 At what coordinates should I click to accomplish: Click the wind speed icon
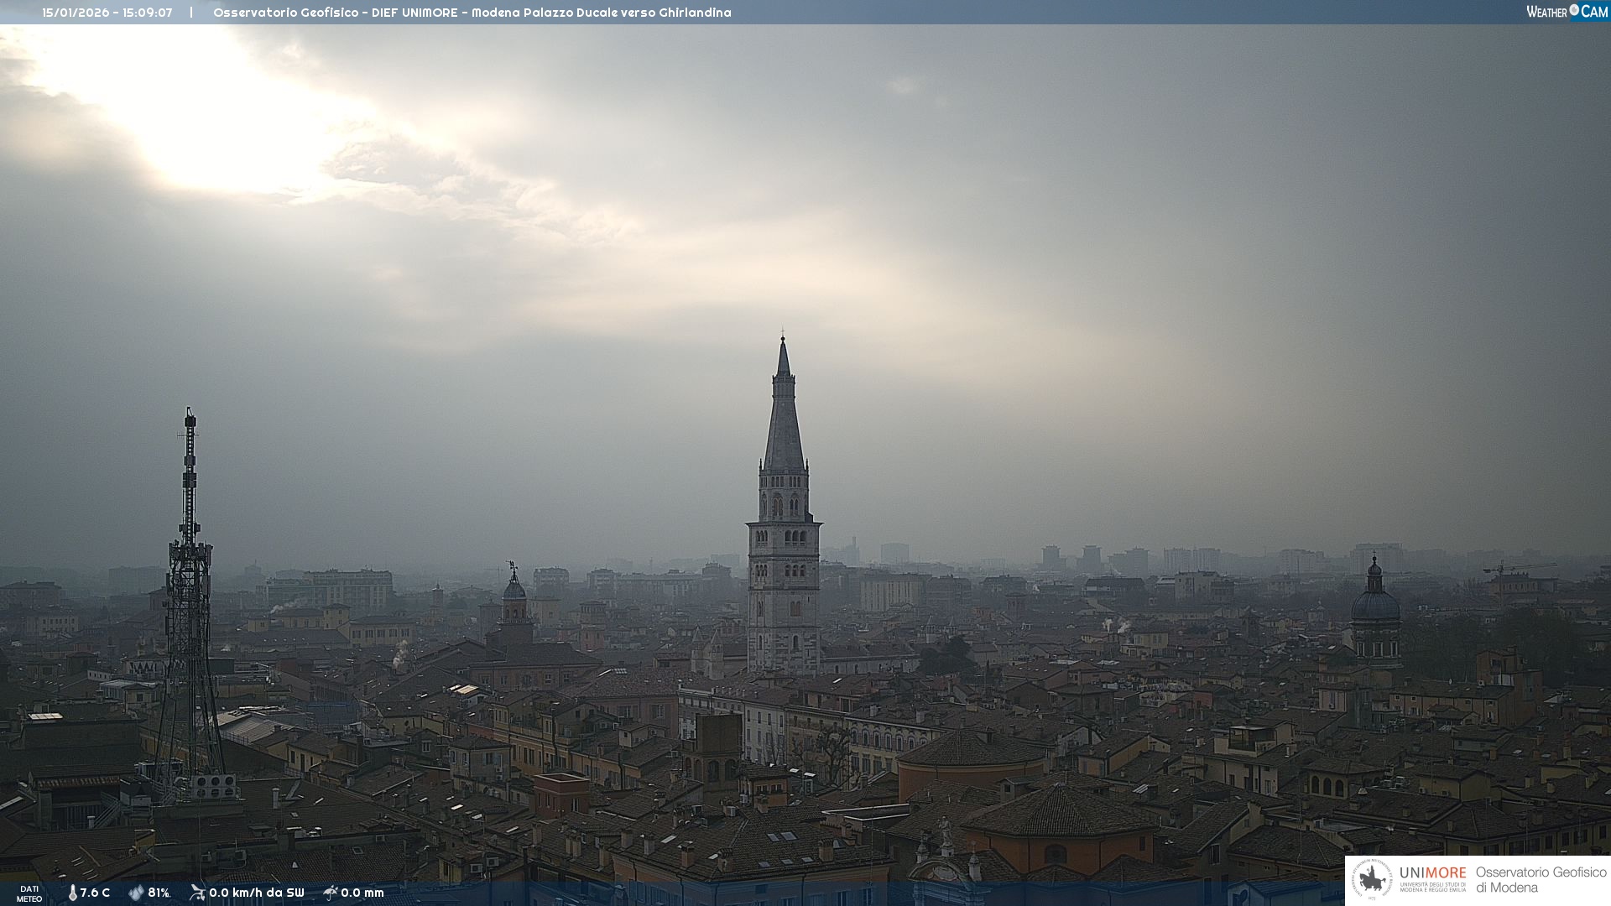[197, 893]
